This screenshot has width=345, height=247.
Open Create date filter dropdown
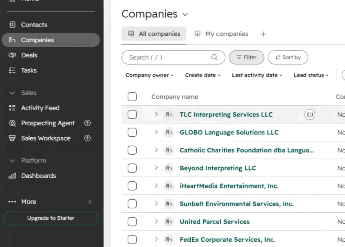tap(202, 75)
